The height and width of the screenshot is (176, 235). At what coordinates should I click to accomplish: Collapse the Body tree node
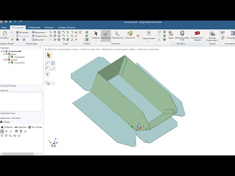[4, 54]
